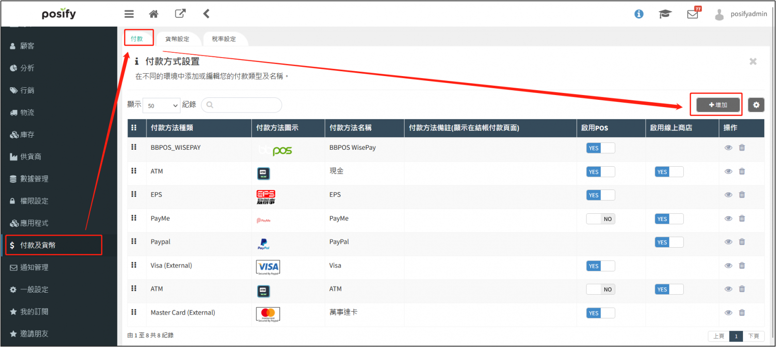The image size is (776, 347).
Task: Delete the EPS payment method row
Action: click(742, 195)
